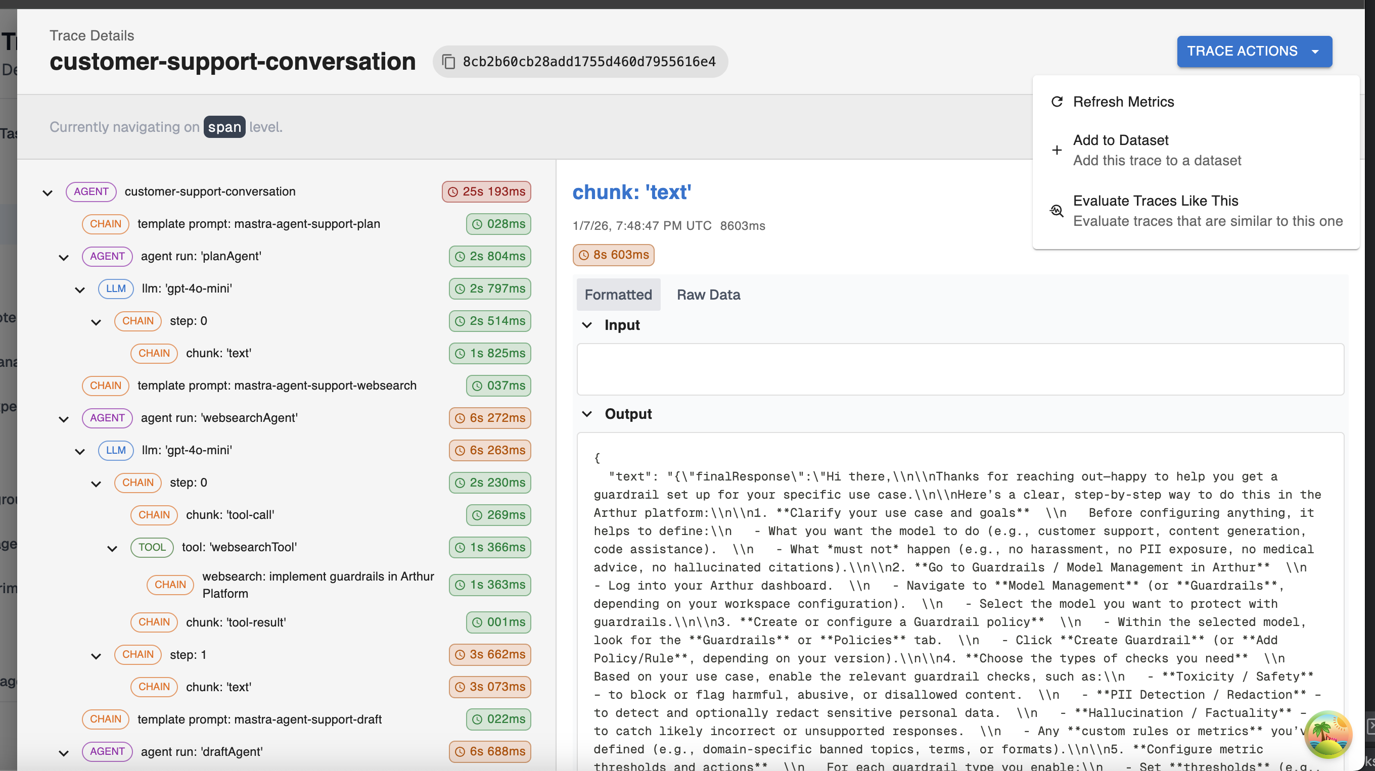The height and width of the screenshot is (771, 1375).
Task: Collapse the planAgent agent run node
Action: coord(64,257)
